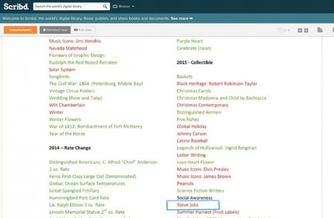Click 'Pioneers of Graphic Design' entry
This screenshot has width=334, height=218.
click(77, 55)
